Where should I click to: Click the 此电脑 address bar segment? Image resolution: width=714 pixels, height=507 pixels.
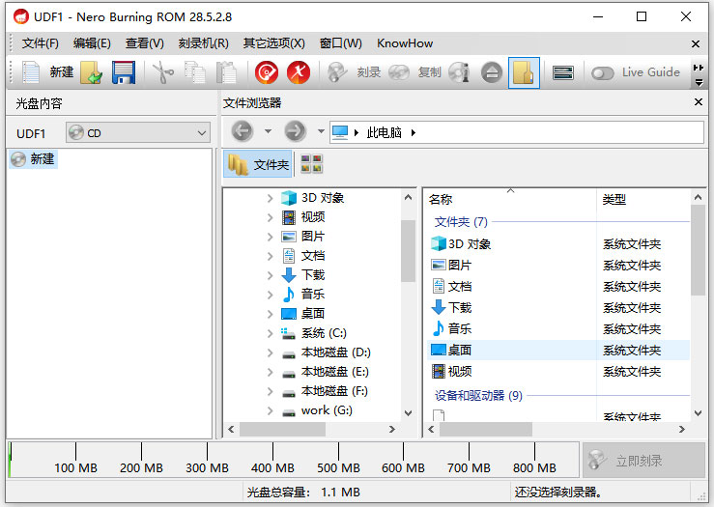point(384,132)
